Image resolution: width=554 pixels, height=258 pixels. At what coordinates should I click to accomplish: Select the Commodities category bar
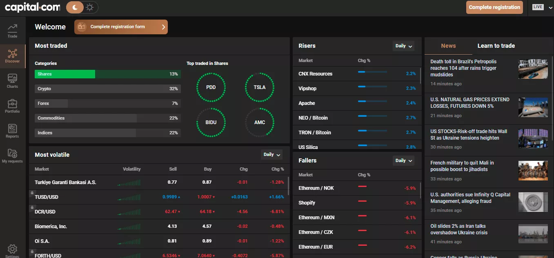[x=108, y=118]
